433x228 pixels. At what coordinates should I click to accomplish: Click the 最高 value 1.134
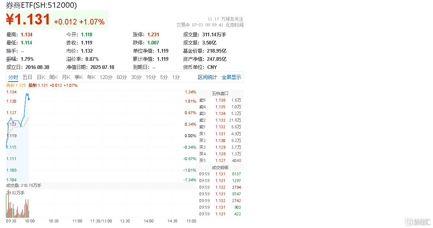coord(26,34)
